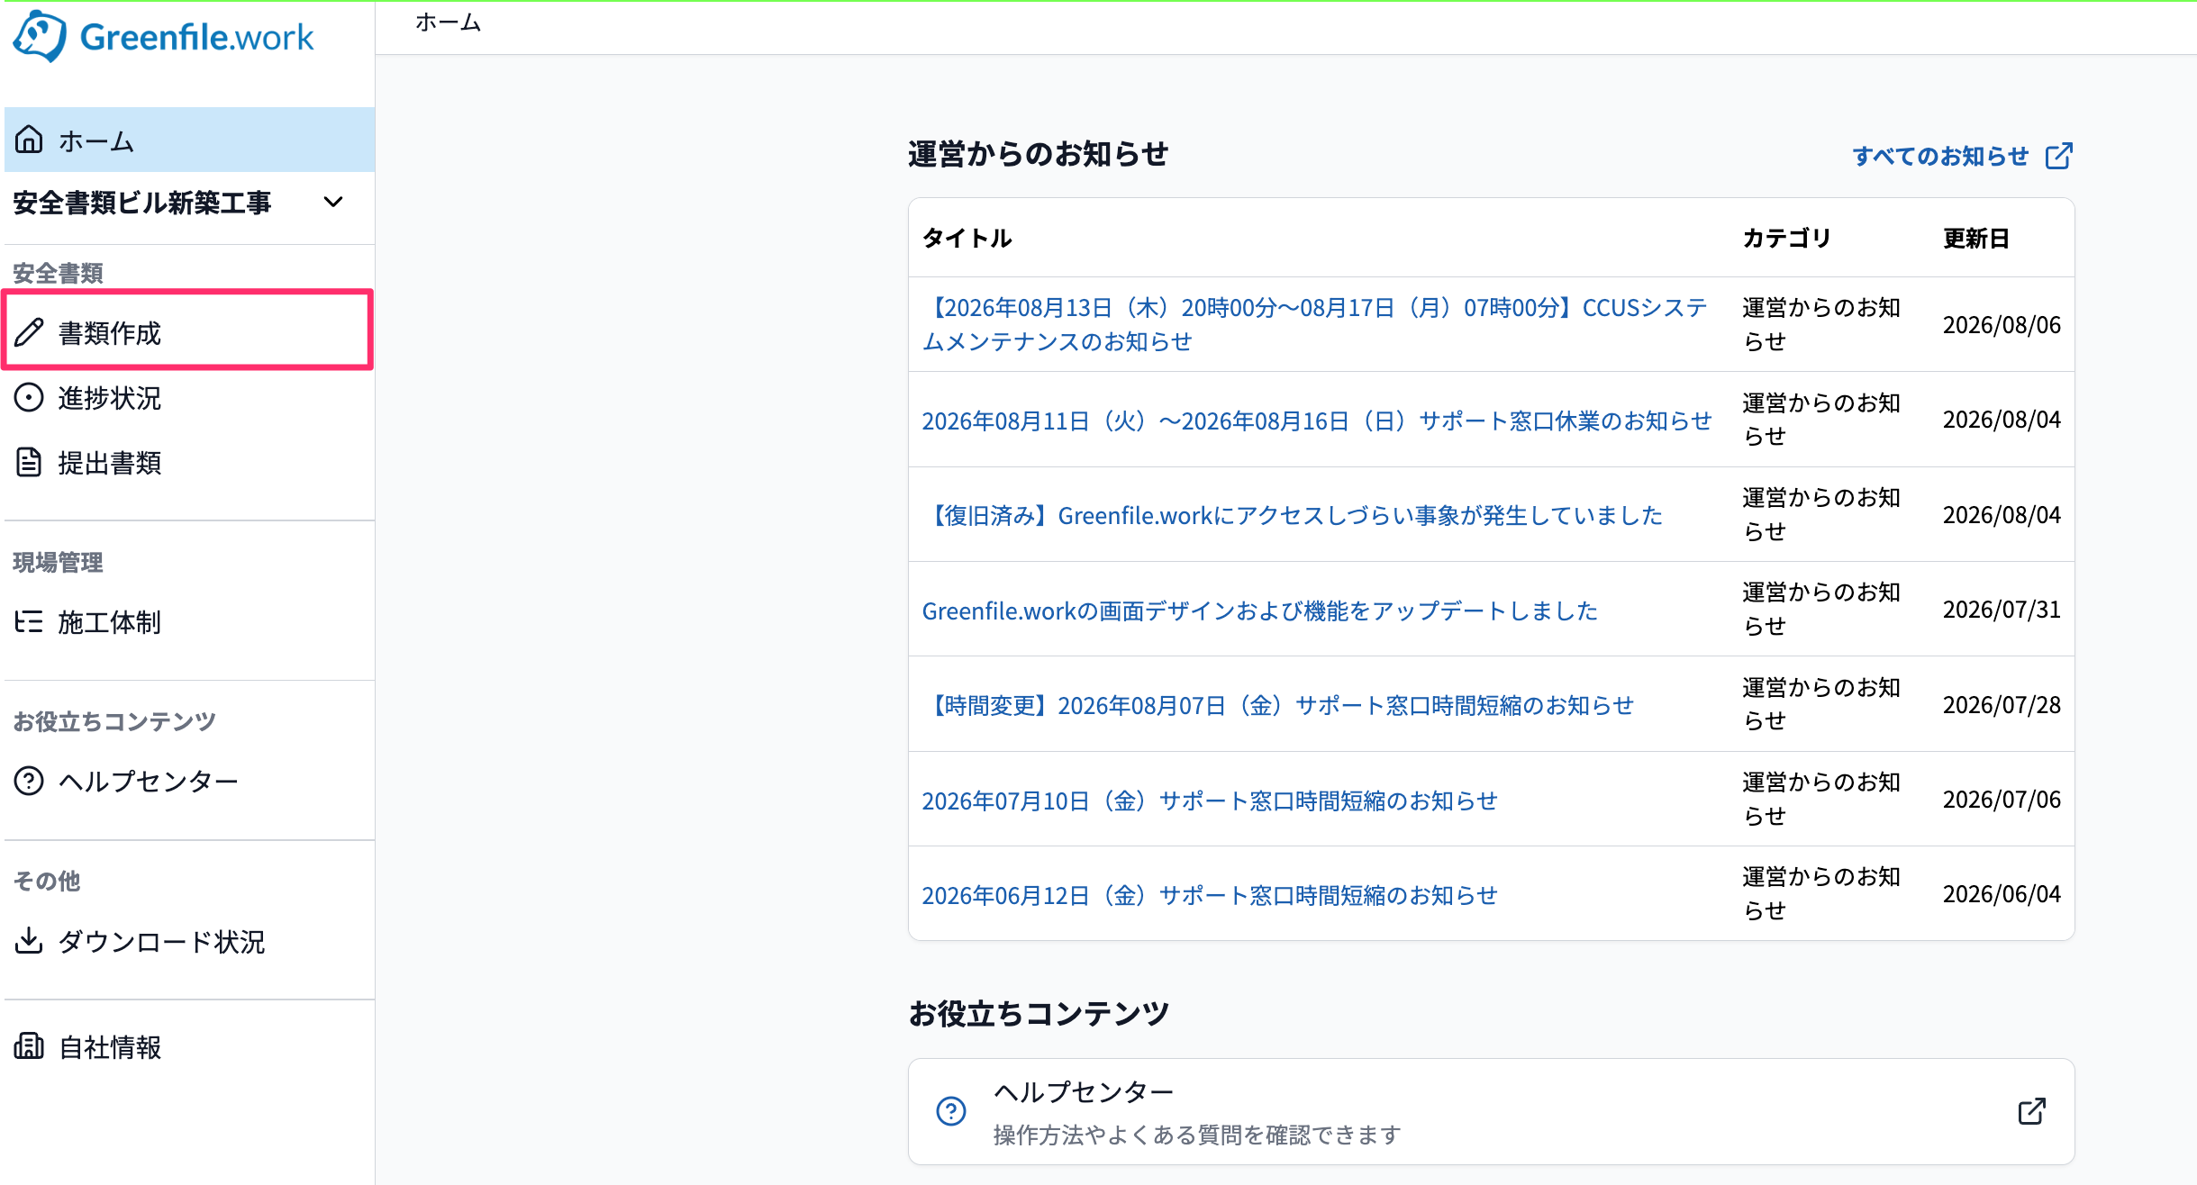Open the すべてのお知らせ link
This screenshot has width=2197, height=1185.
[x=1940, y=156]
